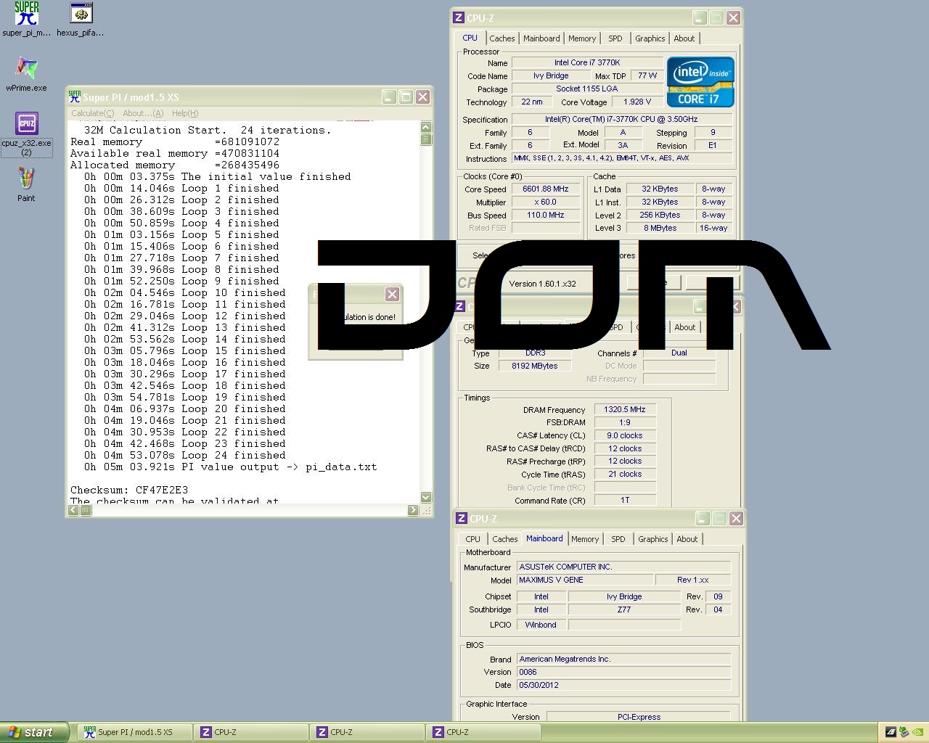Click Super PI vertical scrollbar down arrow
The height and width of the screenshot is (743, 929).
(426, 497)
